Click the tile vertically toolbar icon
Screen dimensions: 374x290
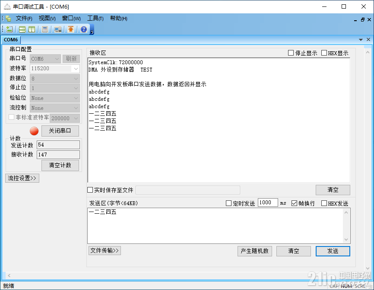(x=32, y=29)
